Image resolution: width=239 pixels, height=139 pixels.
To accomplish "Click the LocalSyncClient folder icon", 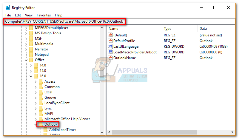I will tap(41, 103).
